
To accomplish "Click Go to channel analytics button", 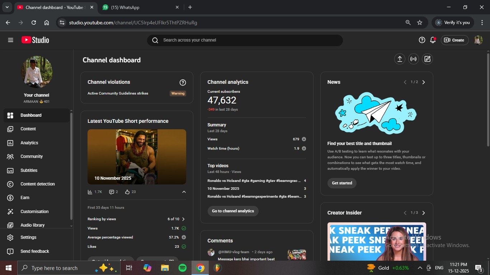I will tap(233, 211).
